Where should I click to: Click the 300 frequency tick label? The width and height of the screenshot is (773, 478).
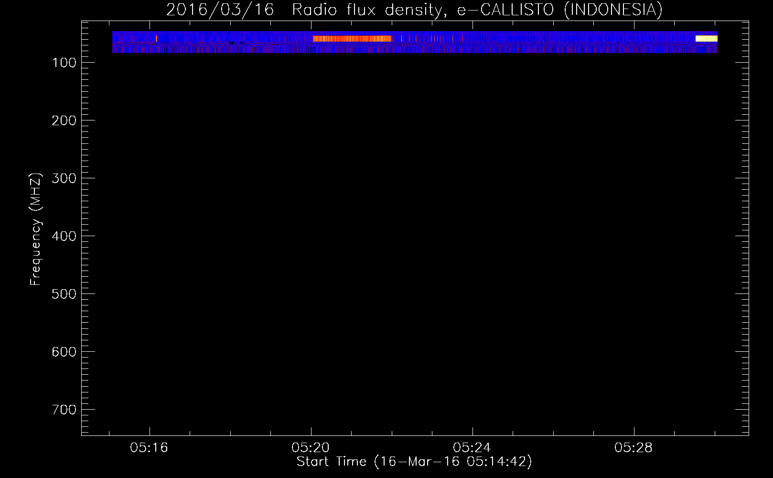coord(64,178)
